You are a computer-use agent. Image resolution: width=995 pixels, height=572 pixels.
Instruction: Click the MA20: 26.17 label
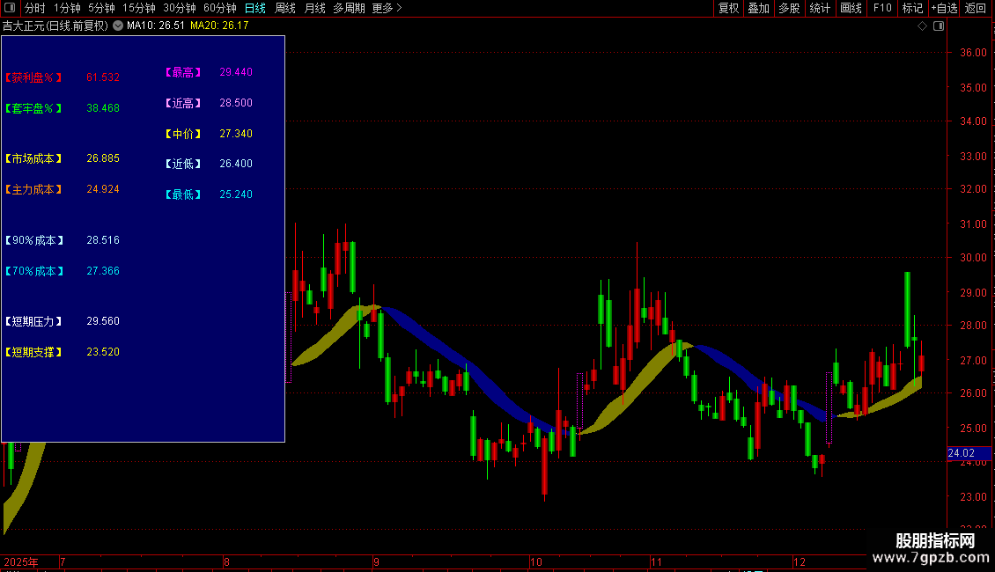(x=219, y=26)
